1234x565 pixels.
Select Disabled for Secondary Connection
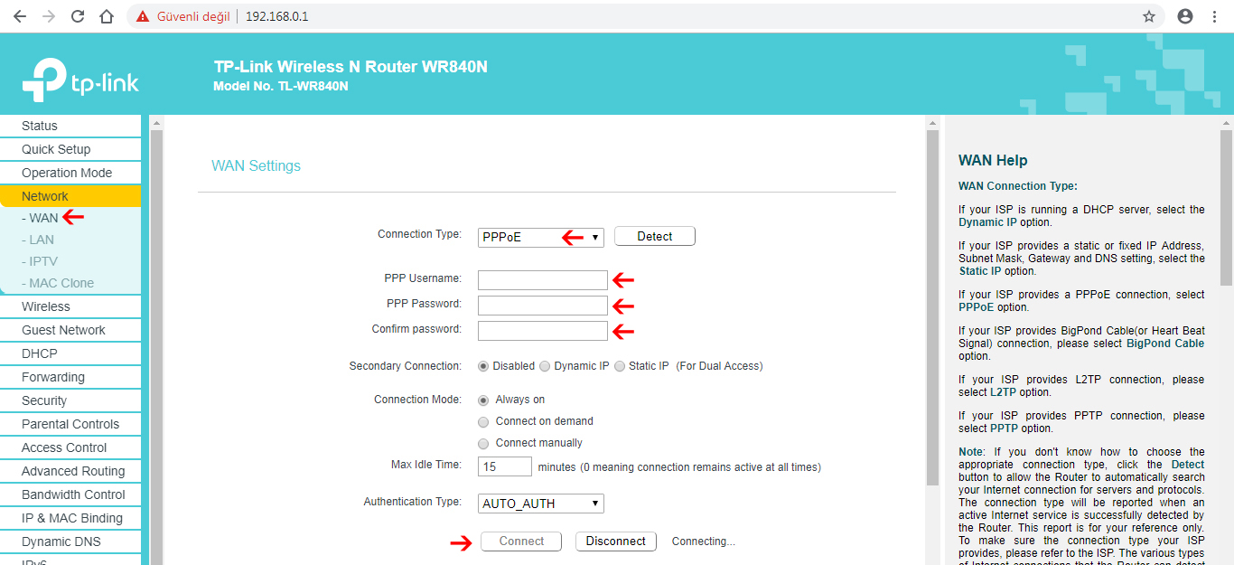[483, 366]
